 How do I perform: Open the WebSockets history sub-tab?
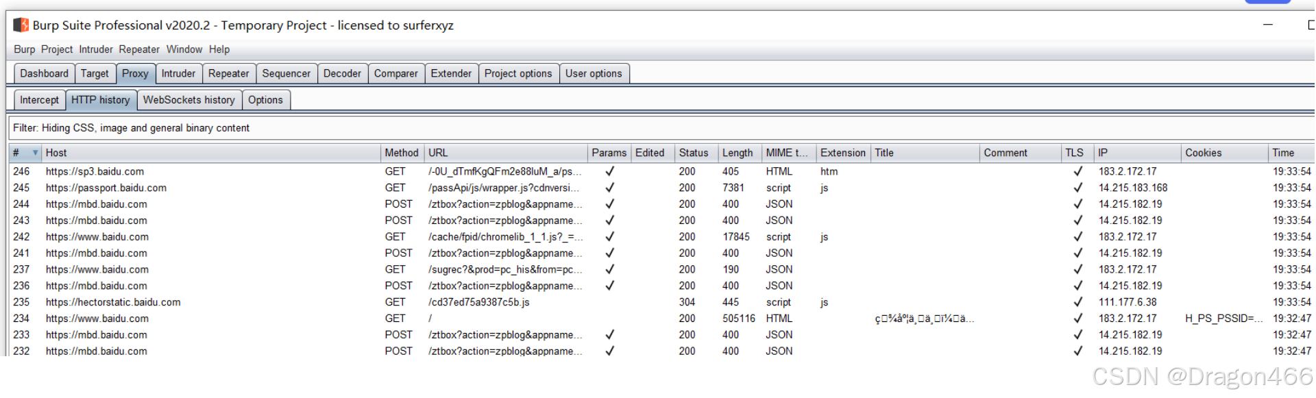tap(189, 100)
